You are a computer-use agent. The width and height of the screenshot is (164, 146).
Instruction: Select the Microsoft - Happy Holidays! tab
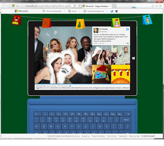tap(97, 6)
